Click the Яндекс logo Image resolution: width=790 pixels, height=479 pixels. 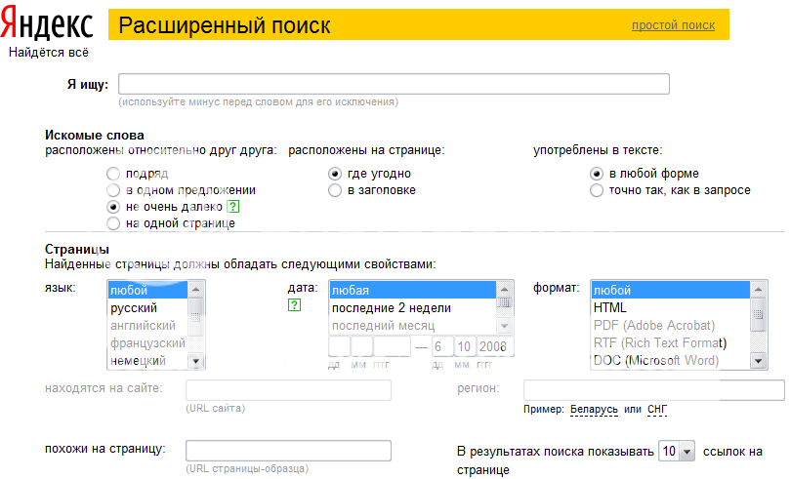[x=51, y=26]
